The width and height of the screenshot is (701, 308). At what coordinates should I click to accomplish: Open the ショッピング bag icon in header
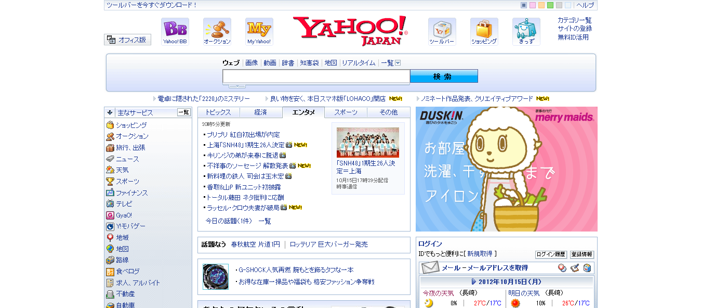(x=484, y=32)
